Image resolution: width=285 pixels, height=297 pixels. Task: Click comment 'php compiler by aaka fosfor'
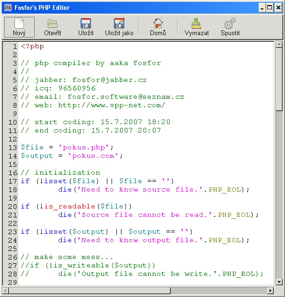pos(98,63)
